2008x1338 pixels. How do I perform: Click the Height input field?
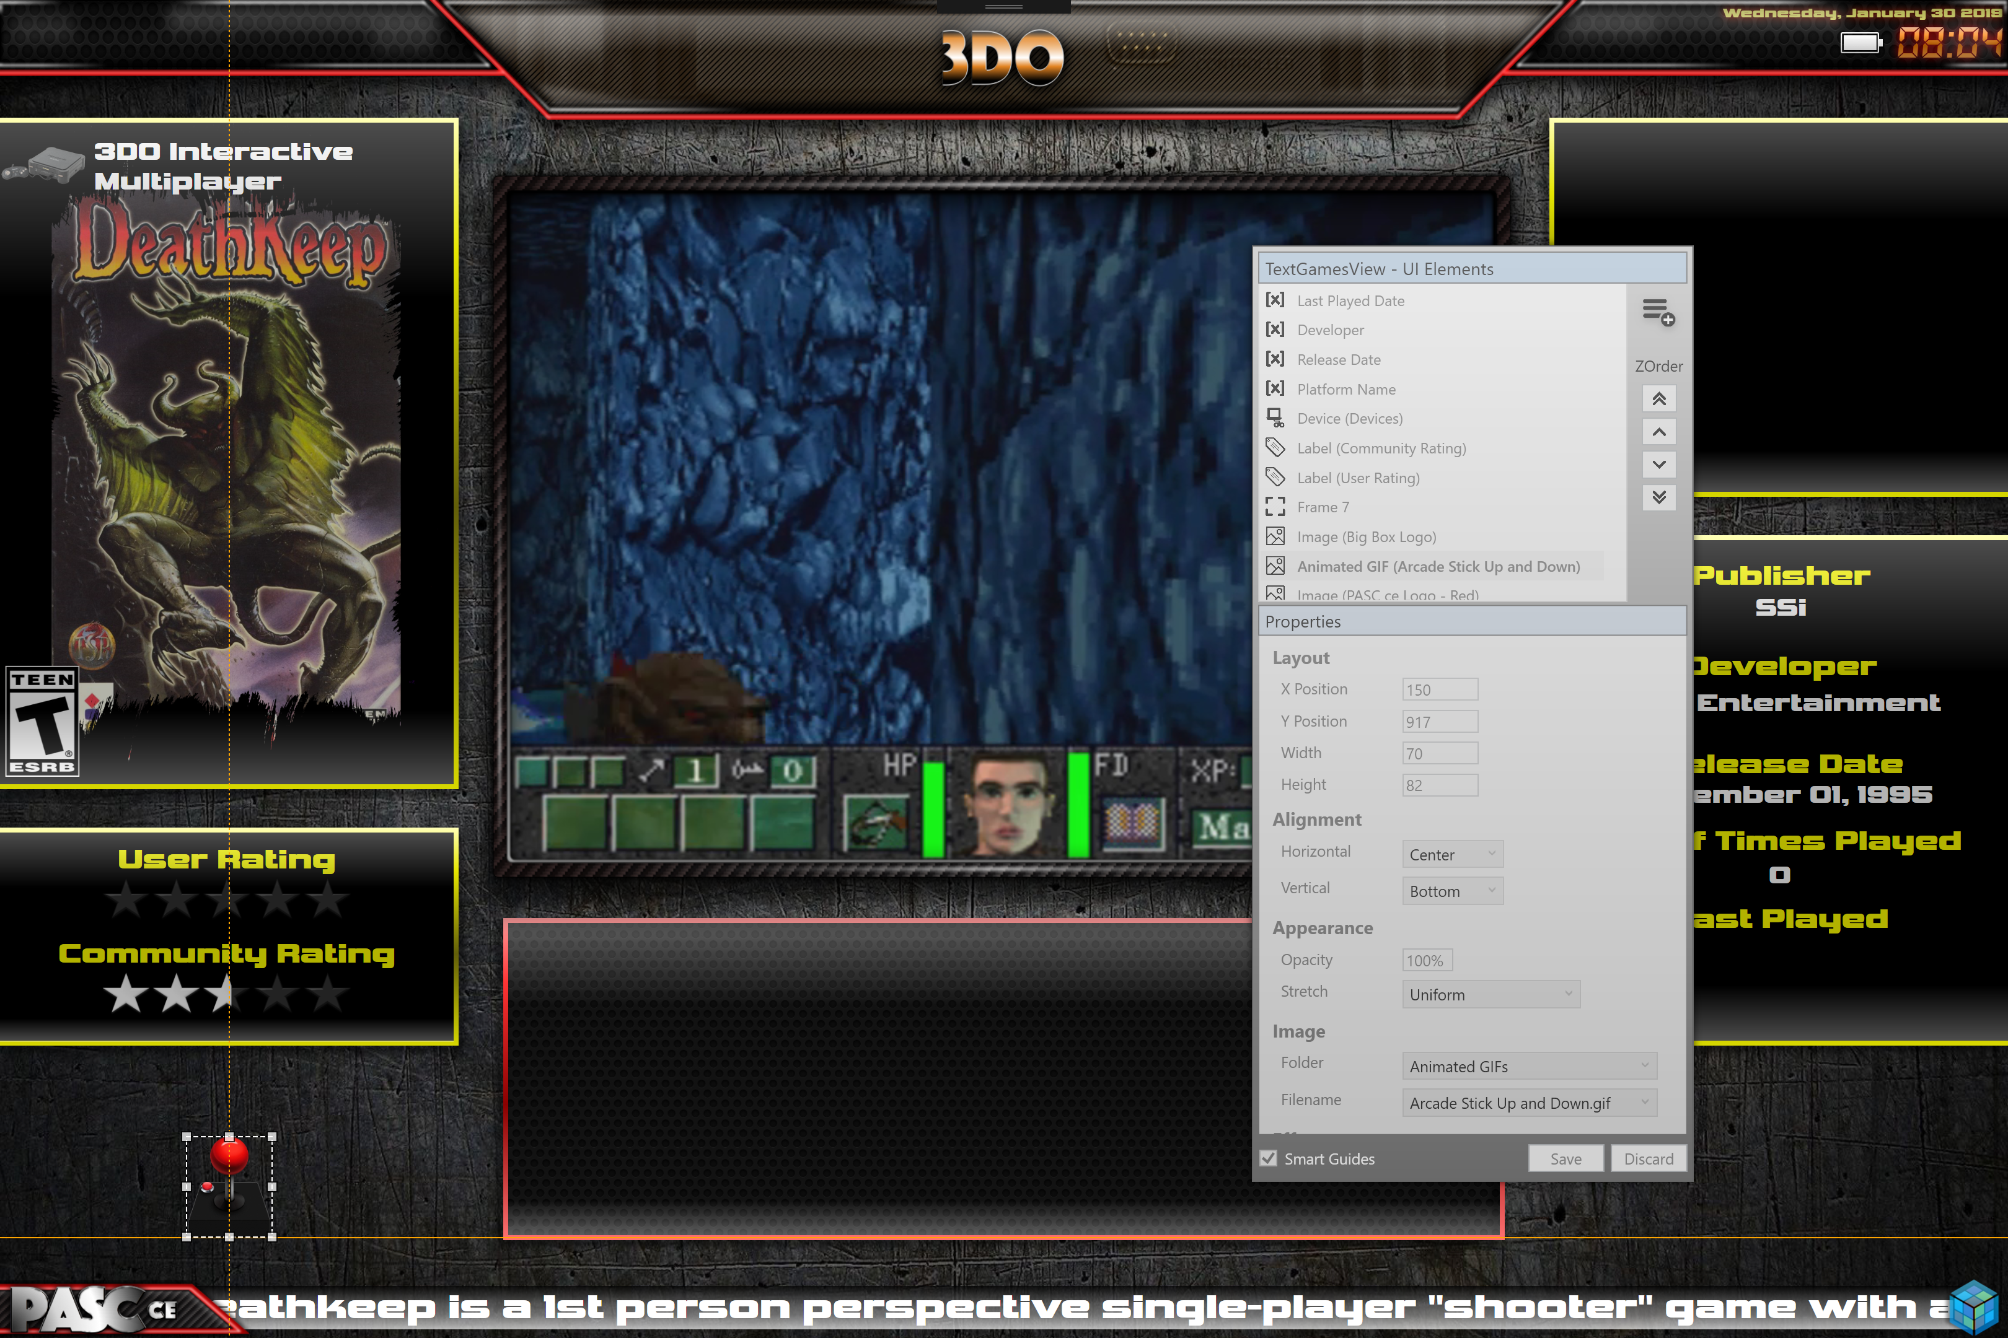tap(1440, 785)
